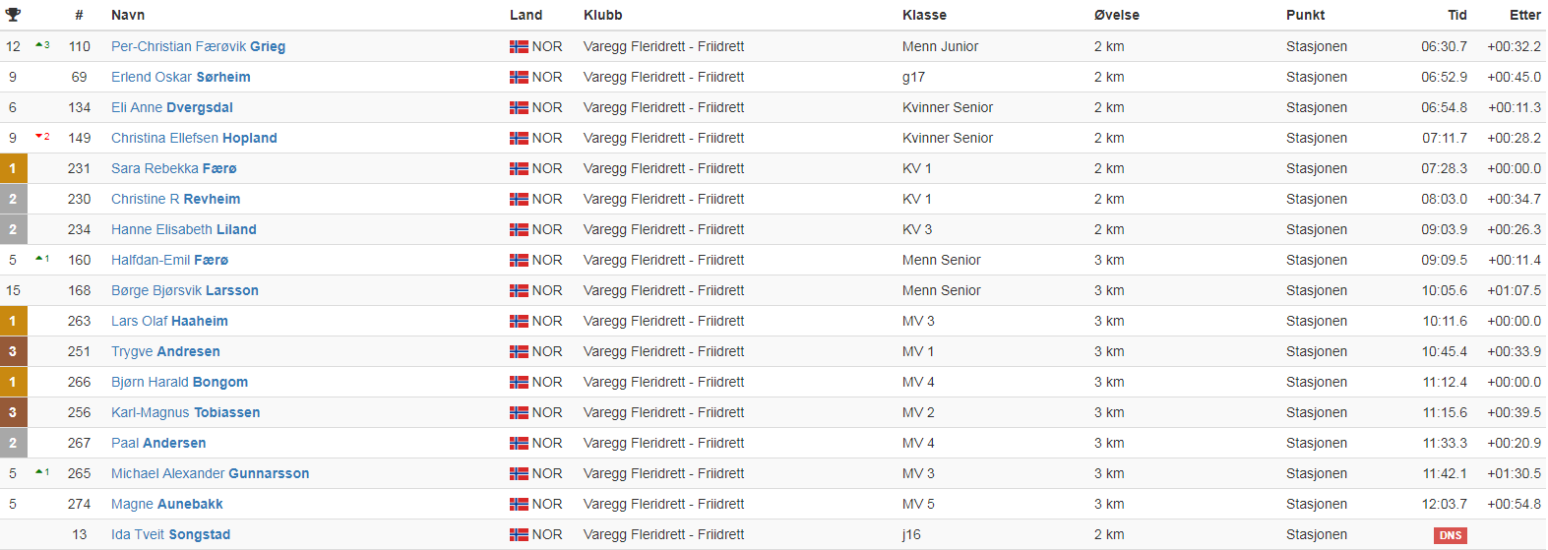Click the red DNS badge for Ida Tveit Songstad

pos(1451,535)
